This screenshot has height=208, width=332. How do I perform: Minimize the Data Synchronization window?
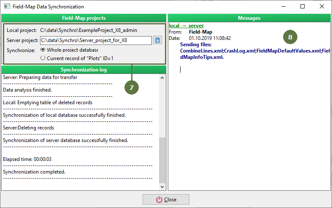tap(283, 7)
